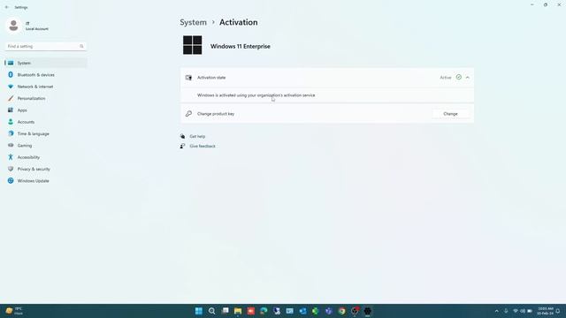
Task: Click the green Active checkmark icon
Action: tap(458, 77)
